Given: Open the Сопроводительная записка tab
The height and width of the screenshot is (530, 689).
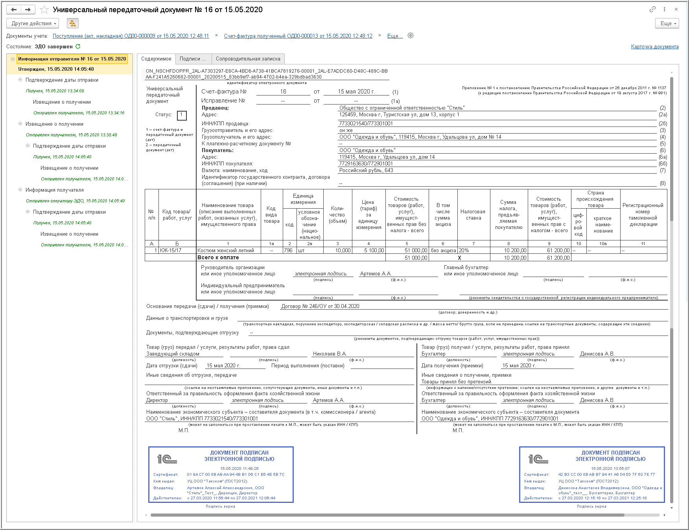Looking at the screenshot, I should 248,59.
